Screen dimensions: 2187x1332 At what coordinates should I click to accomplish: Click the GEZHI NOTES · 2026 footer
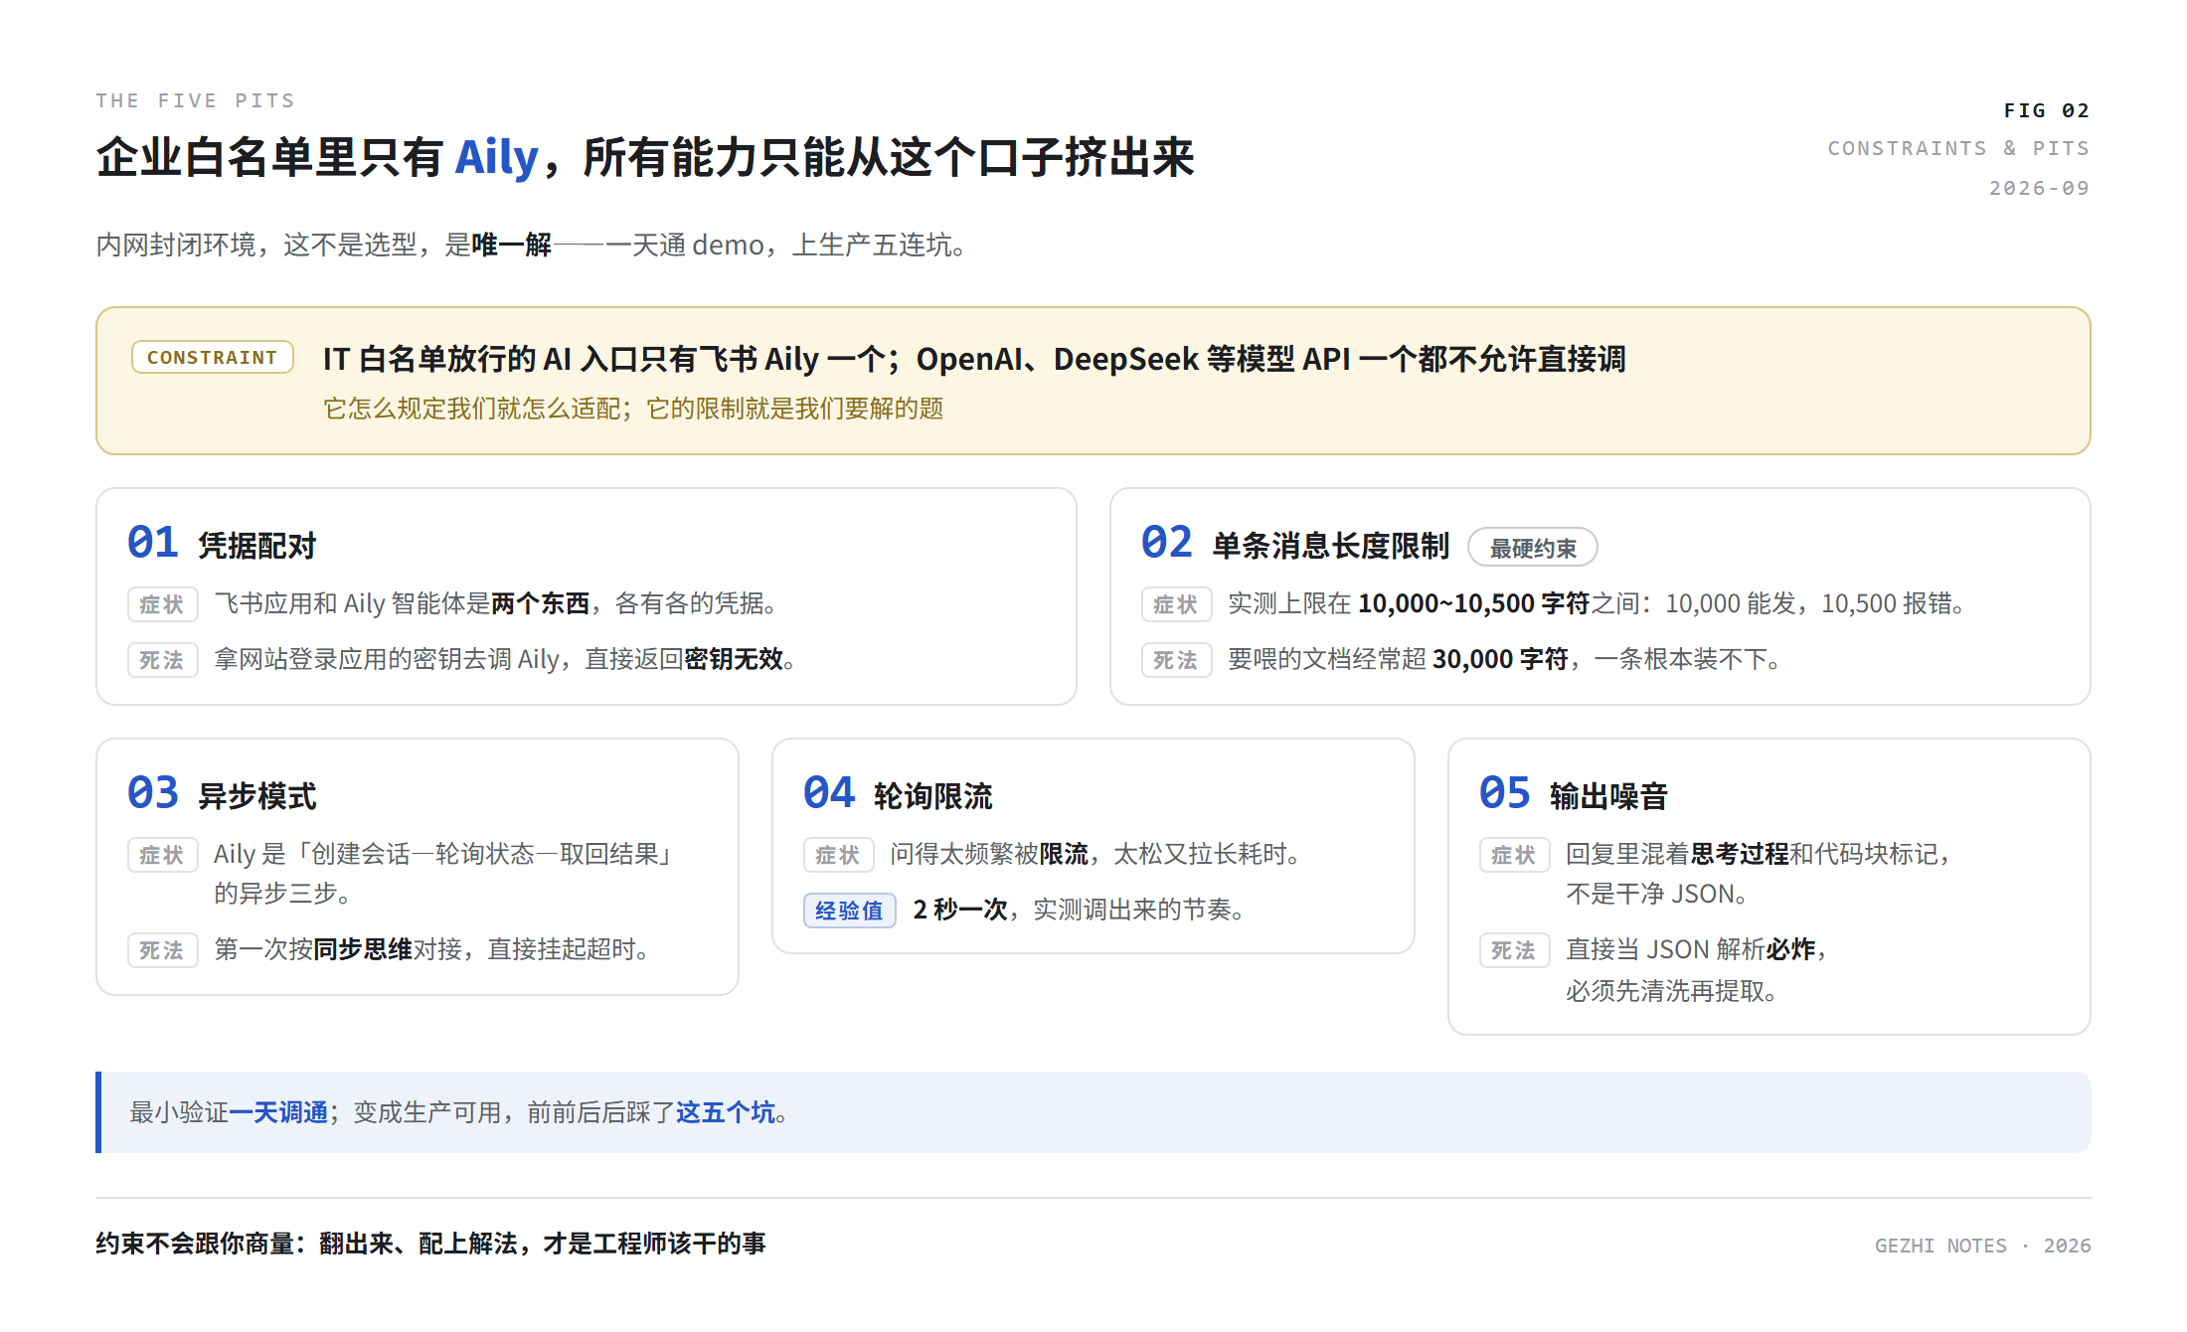click(1982, 1245)
